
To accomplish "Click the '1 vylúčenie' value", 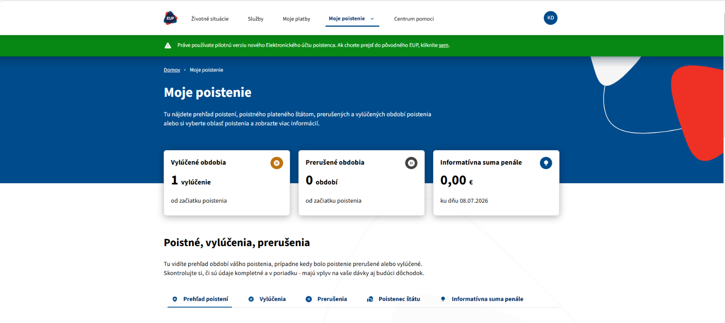I will click(x=191, y=180).
